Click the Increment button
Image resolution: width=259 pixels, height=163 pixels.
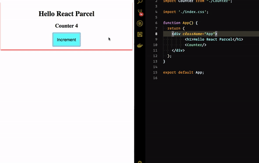tap(66, 39)
